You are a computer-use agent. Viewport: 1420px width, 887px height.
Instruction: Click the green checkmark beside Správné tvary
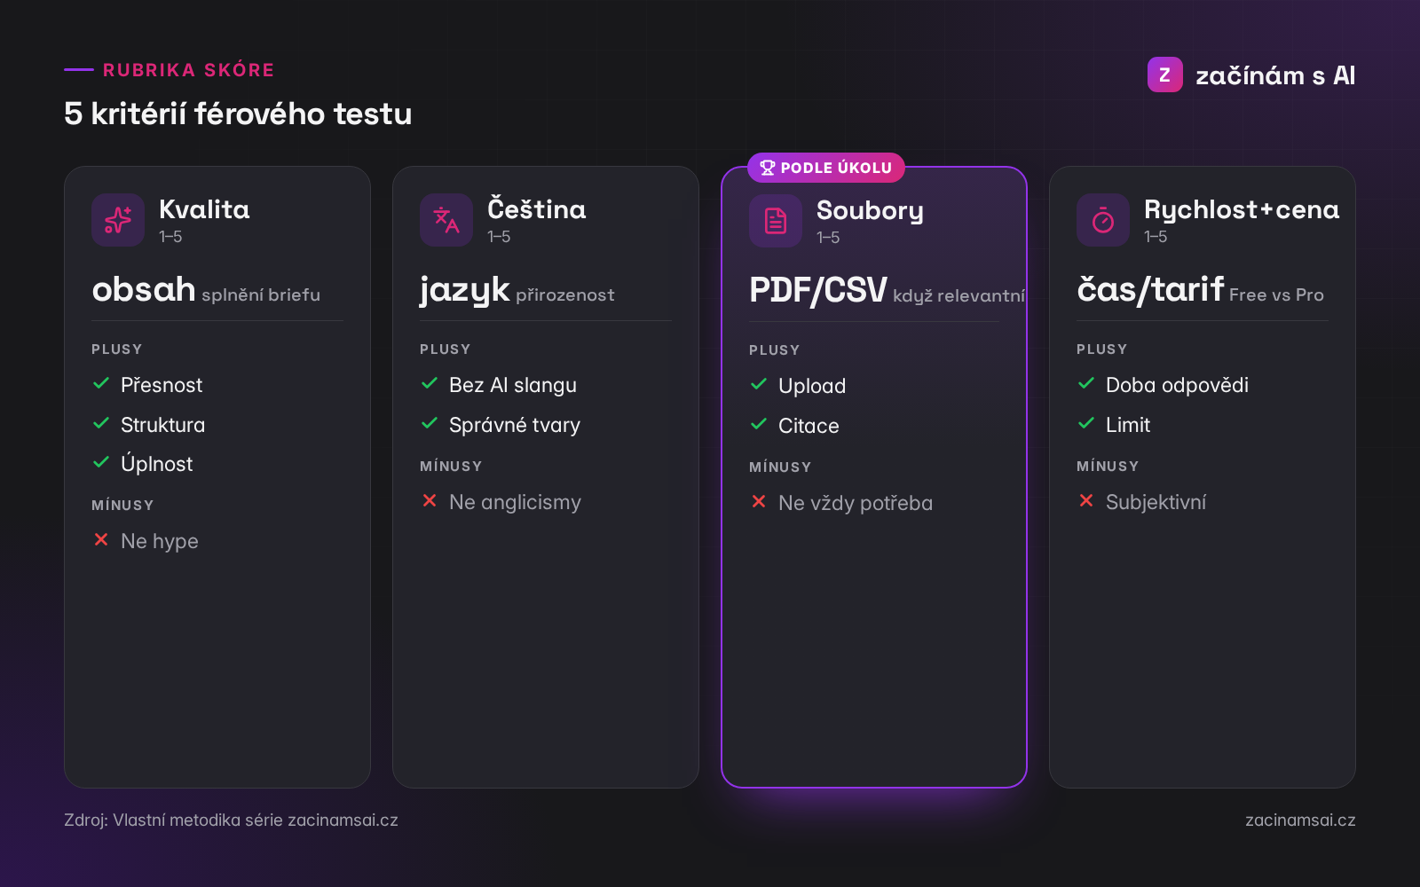click(430, 423)
